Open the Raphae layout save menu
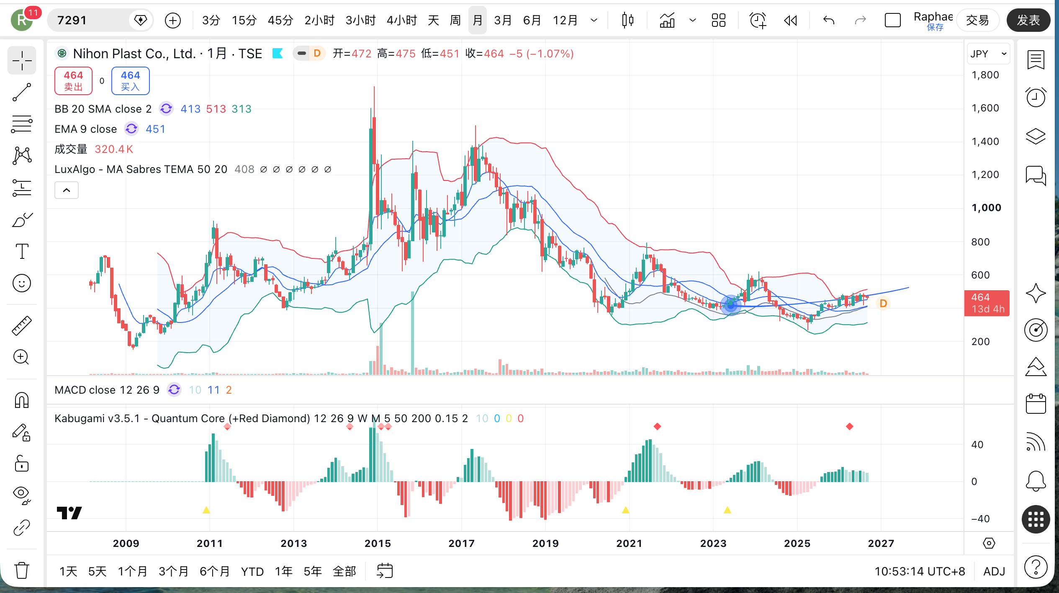The image size is (1059, 593). tap(933, 21)
